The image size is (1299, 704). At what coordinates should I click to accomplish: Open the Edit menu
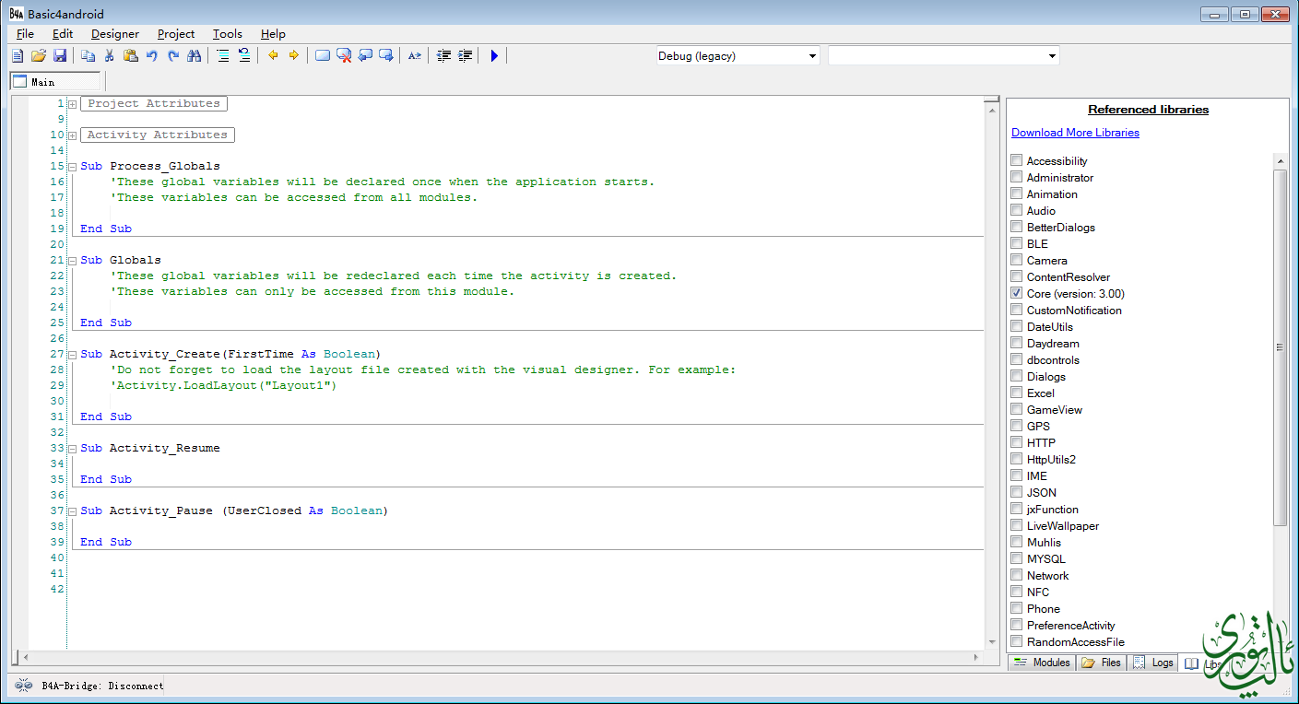(x=63, y=34)
